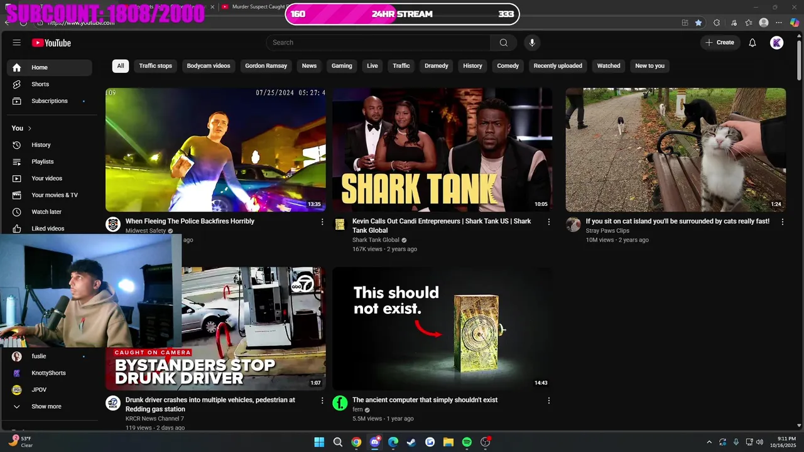
Task: Click the browser favorites star icon
Action: coord(698,23)
